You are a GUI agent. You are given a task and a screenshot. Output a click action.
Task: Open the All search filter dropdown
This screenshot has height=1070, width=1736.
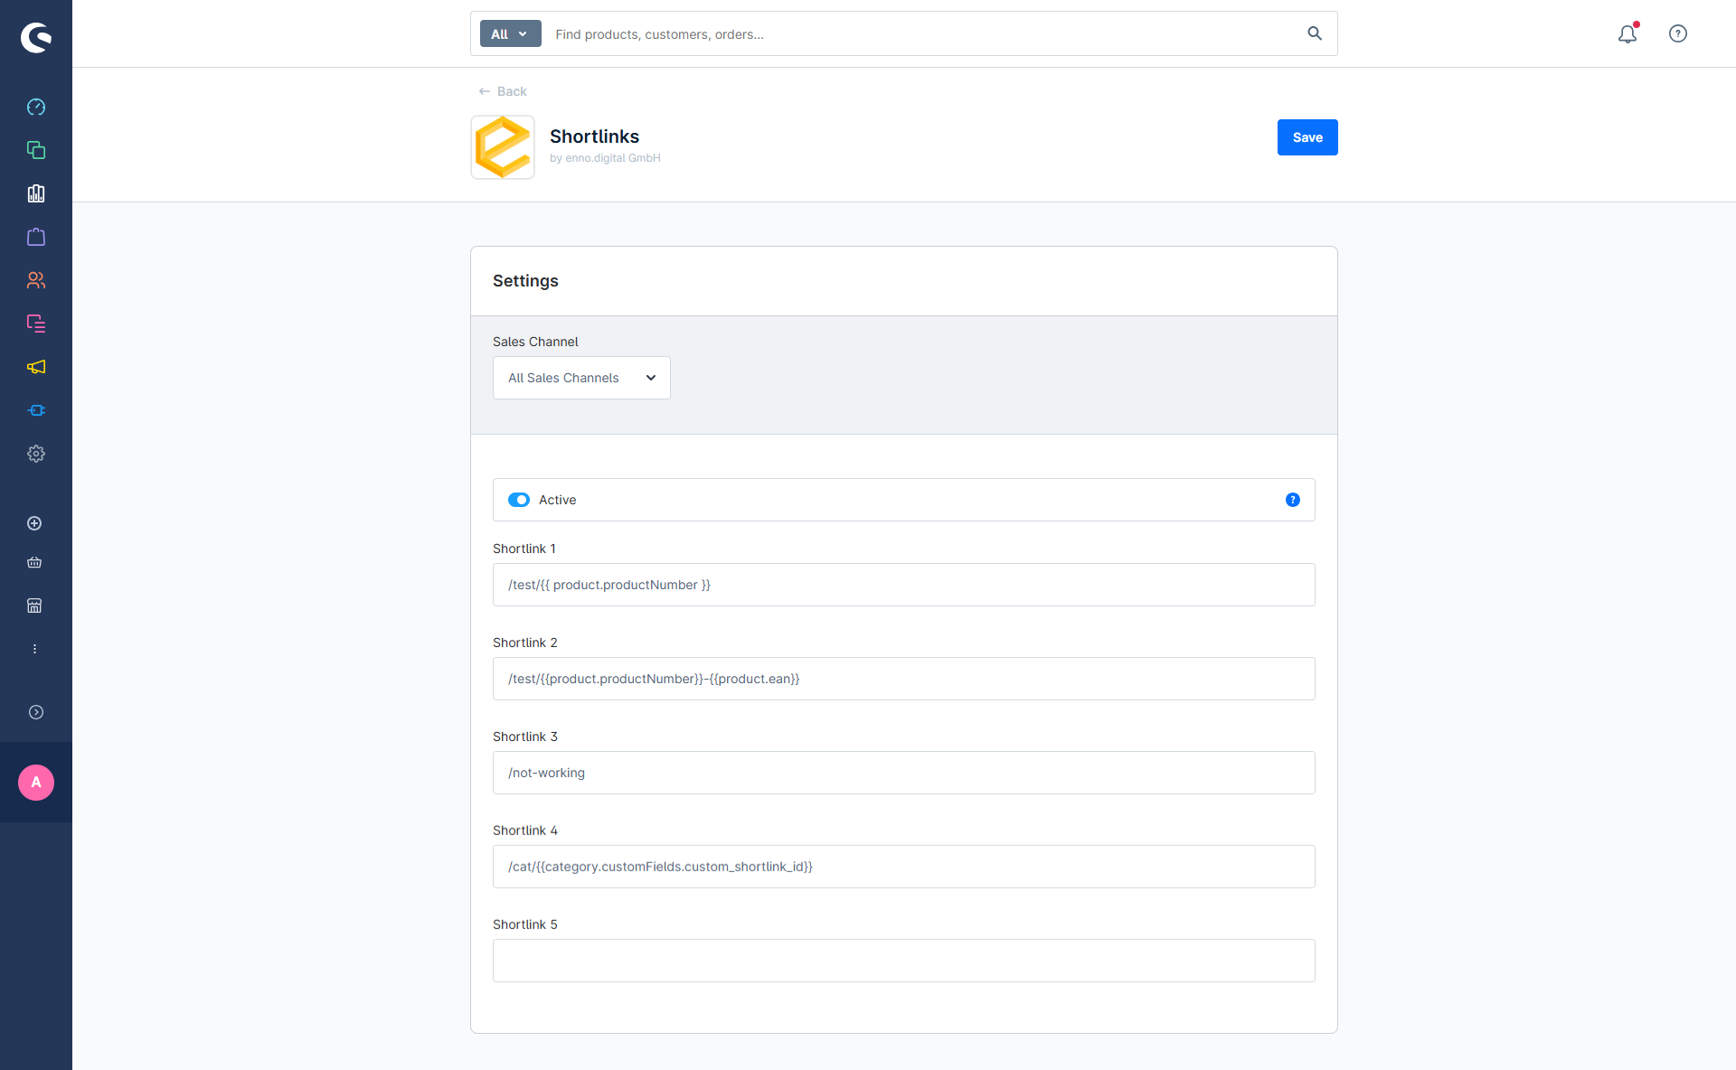[x=510, y=33]
